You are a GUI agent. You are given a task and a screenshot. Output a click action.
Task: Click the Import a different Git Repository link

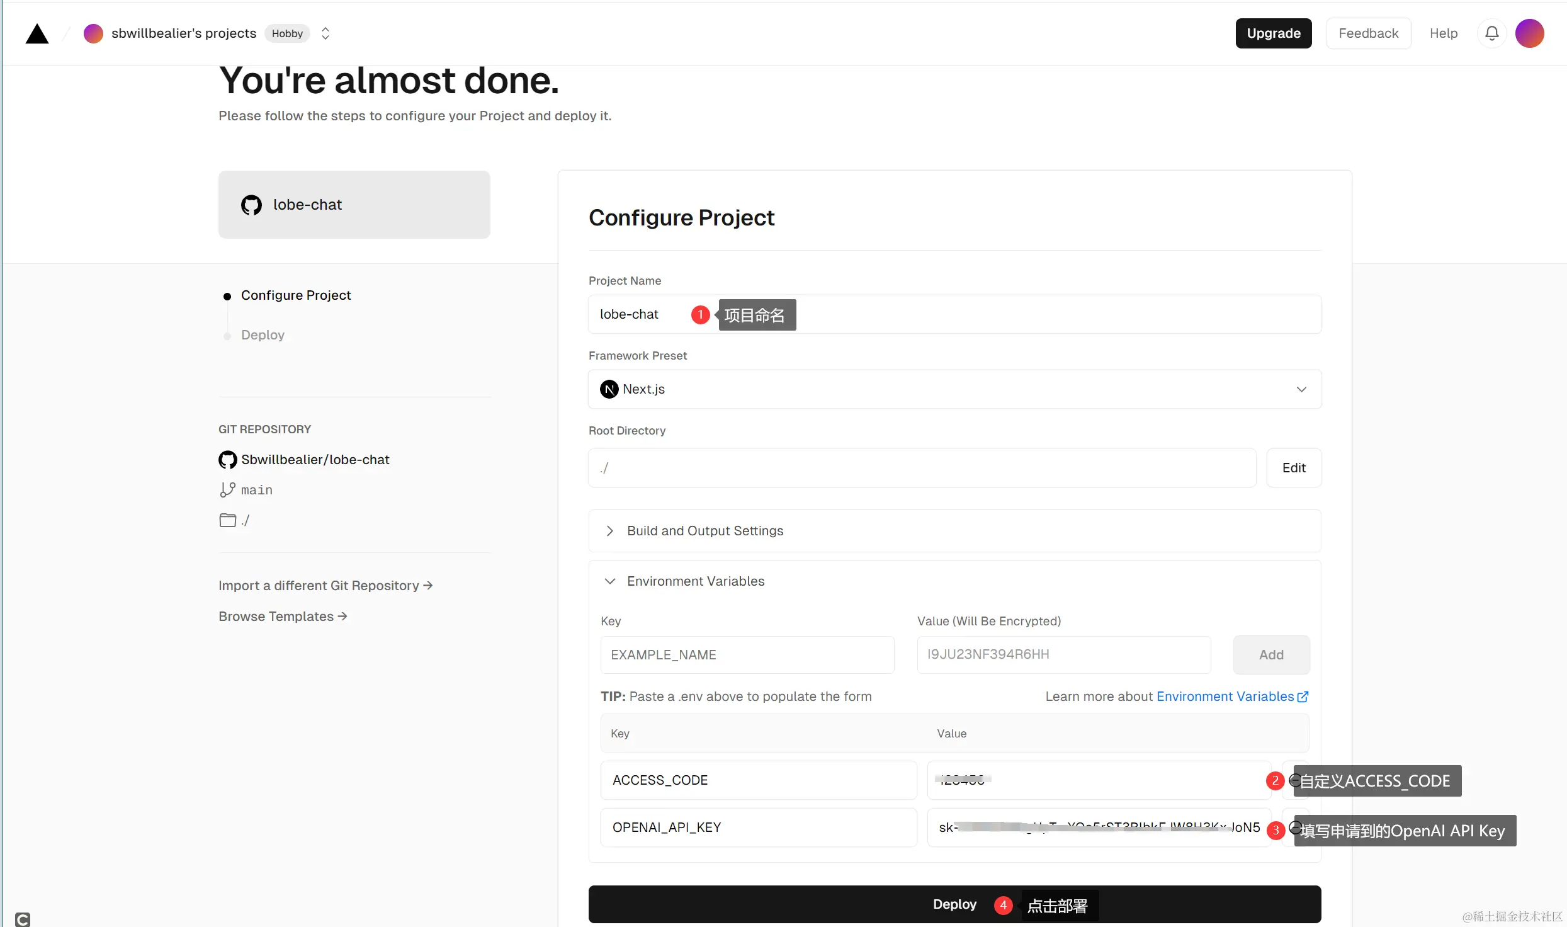[x=325, y=585]
